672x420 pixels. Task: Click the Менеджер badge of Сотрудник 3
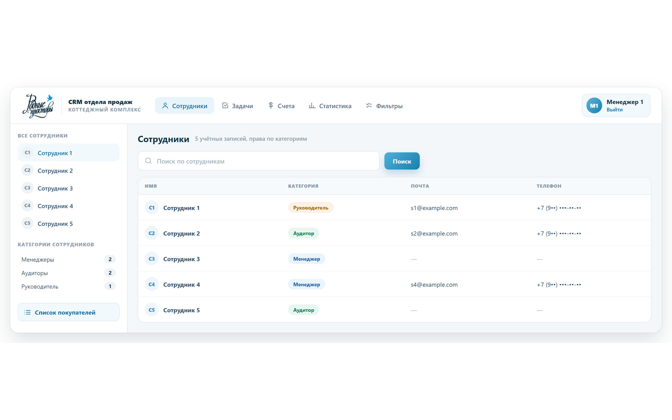coord(306,259)
